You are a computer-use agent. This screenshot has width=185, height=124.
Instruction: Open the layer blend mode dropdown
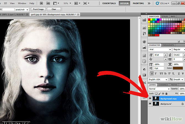159,89
